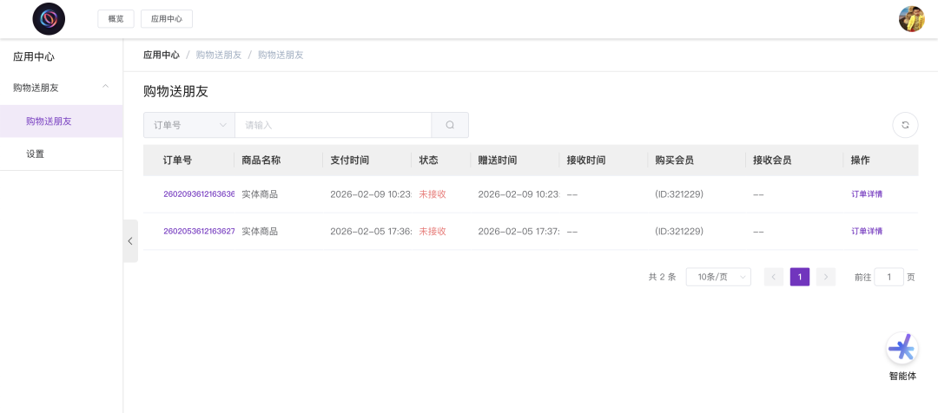This screenshot has width=938, height=413.
Task: Open the user avatar menu
Action: [911, 18]
